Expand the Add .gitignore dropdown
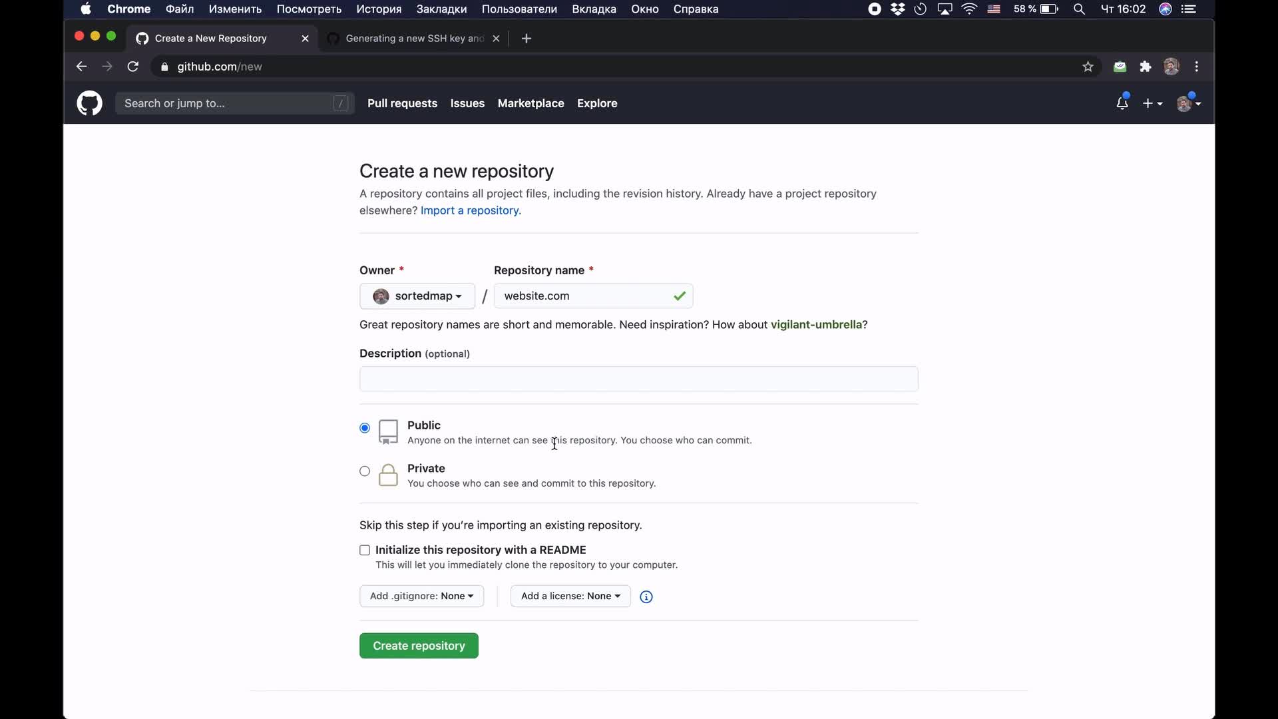This screenshot has height=719, width=1278. tap(422, 596)
